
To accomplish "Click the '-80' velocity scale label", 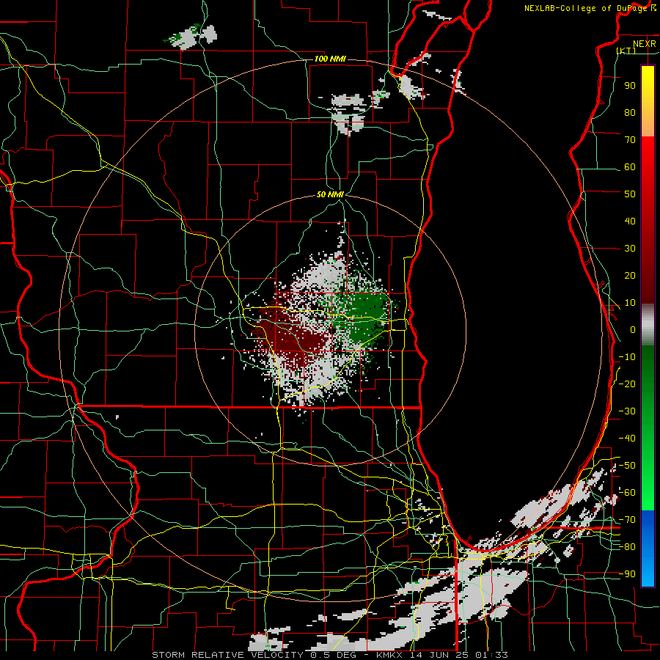I will click(x=627, y=546).
